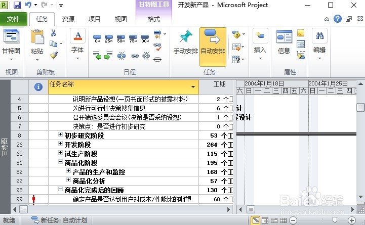This screenshot has width=365, height=225.
Task: Click the zoom slider handle in status bar
Action: click(335, 220)
